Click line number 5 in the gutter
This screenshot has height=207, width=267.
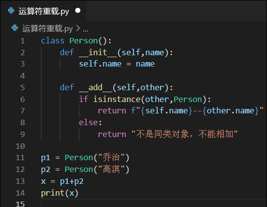(23, 88)
